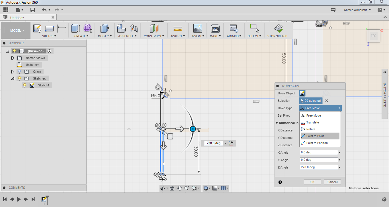Click the Z Angle input field
Screen dimensions: 389x207
[x=319, y=167]
